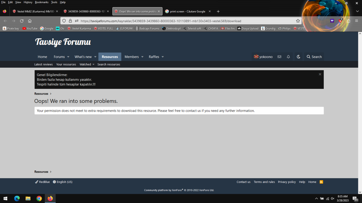
Task: Open the site permissions icon in the address bar
Action: click(x=77, y=21)
